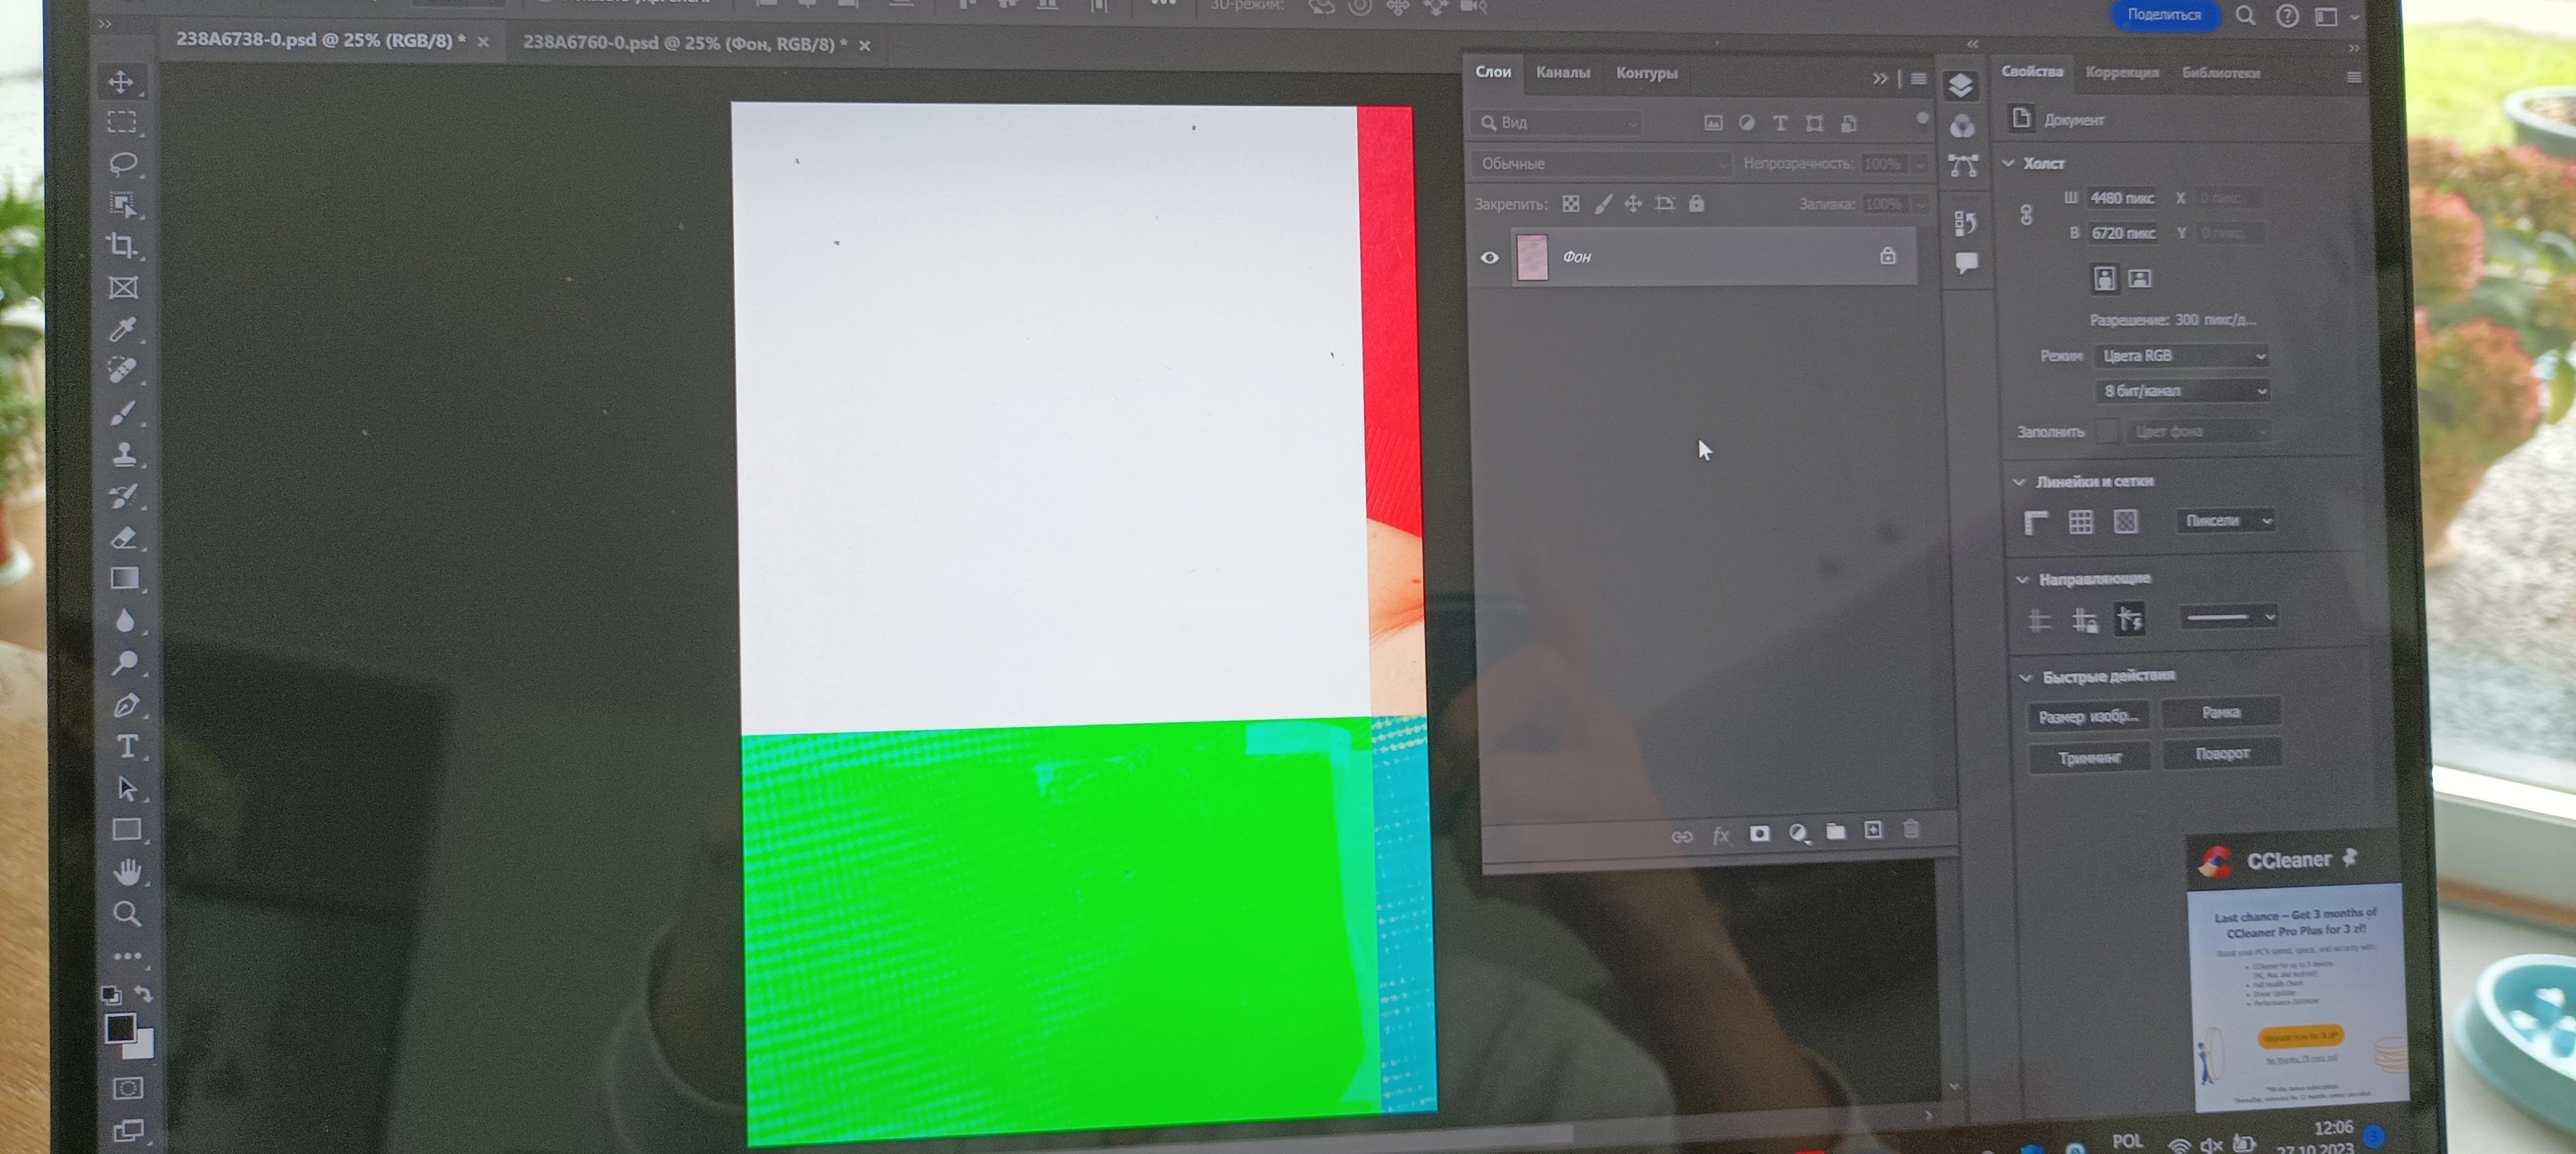Image resolution: width=2576 pixels, height=1154 pixels.
Task: Open the Цвета RGB mode dropdown
Action: coord(2181,356)
